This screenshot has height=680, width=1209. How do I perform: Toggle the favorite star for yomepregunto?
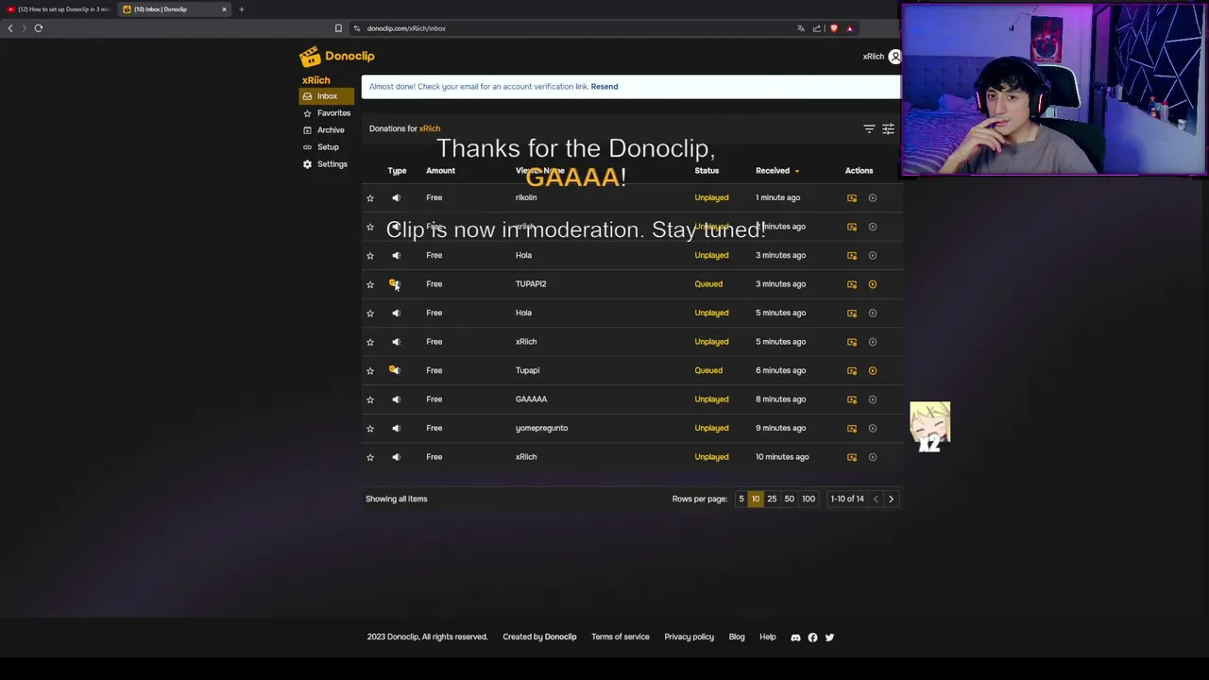coord(370,428)
